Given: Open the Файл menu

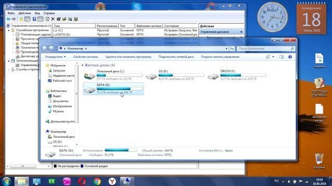Looking at the screenshot, I should pyautogui.click(x=11, y=13).
